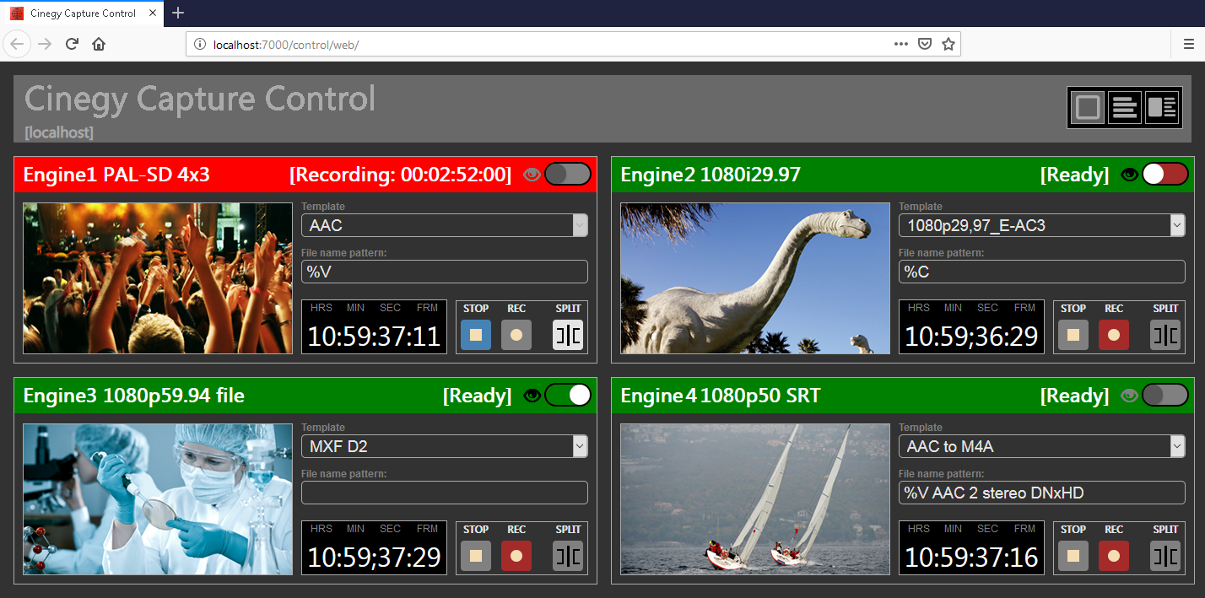1205x598 pixels.
Task: Click the SPLIT icon on Engine4
Action: 1164,556
